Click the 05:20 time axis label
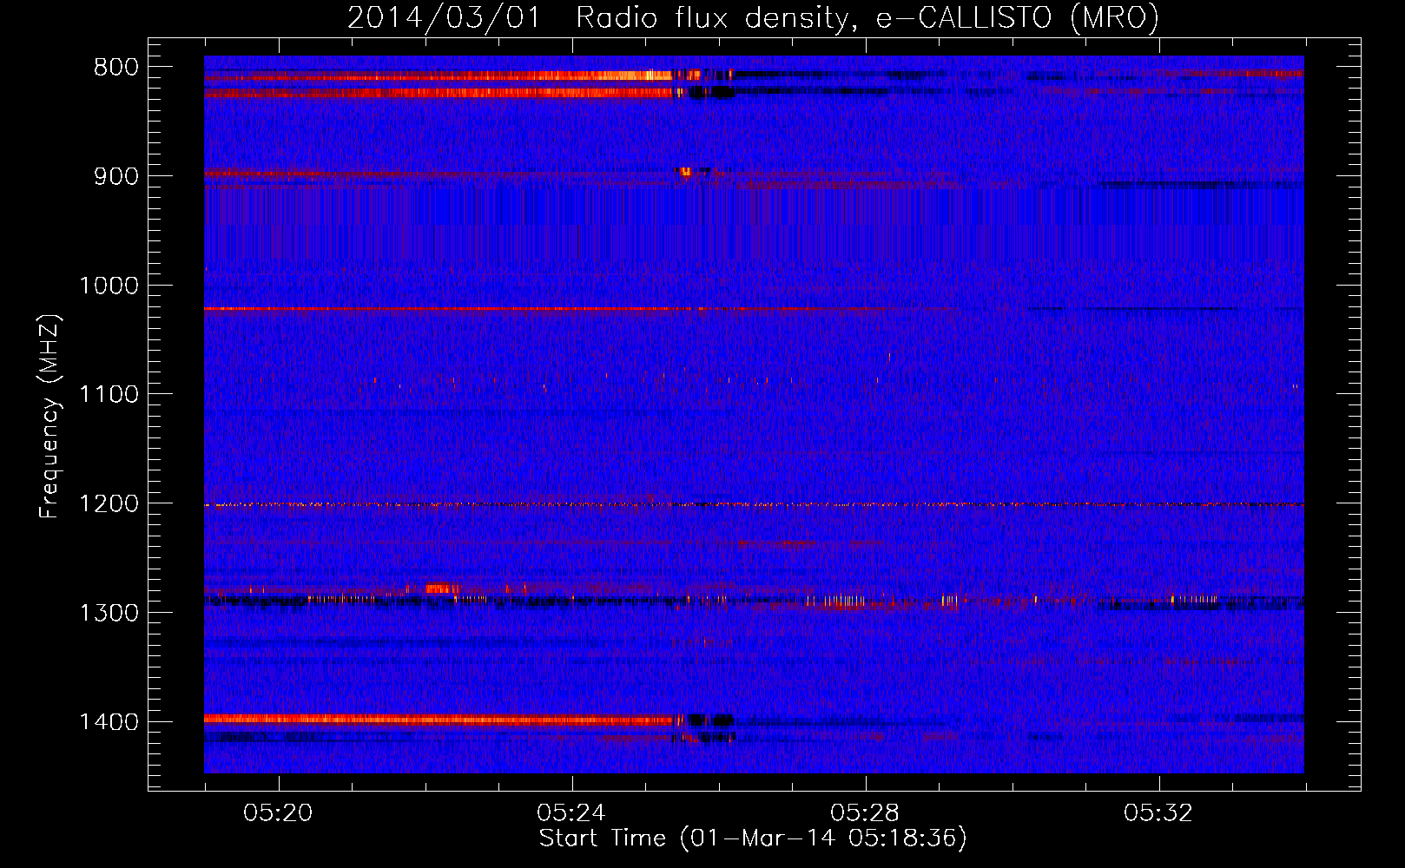This screenshot has height=868, width=1405. [278, 813]
